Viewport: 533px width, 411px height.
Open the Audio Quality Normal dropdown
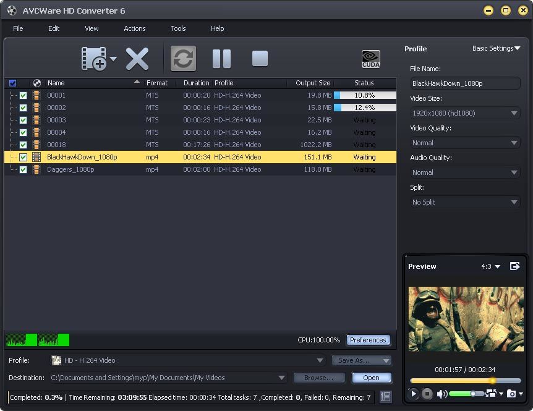click(x=465, y=172)
